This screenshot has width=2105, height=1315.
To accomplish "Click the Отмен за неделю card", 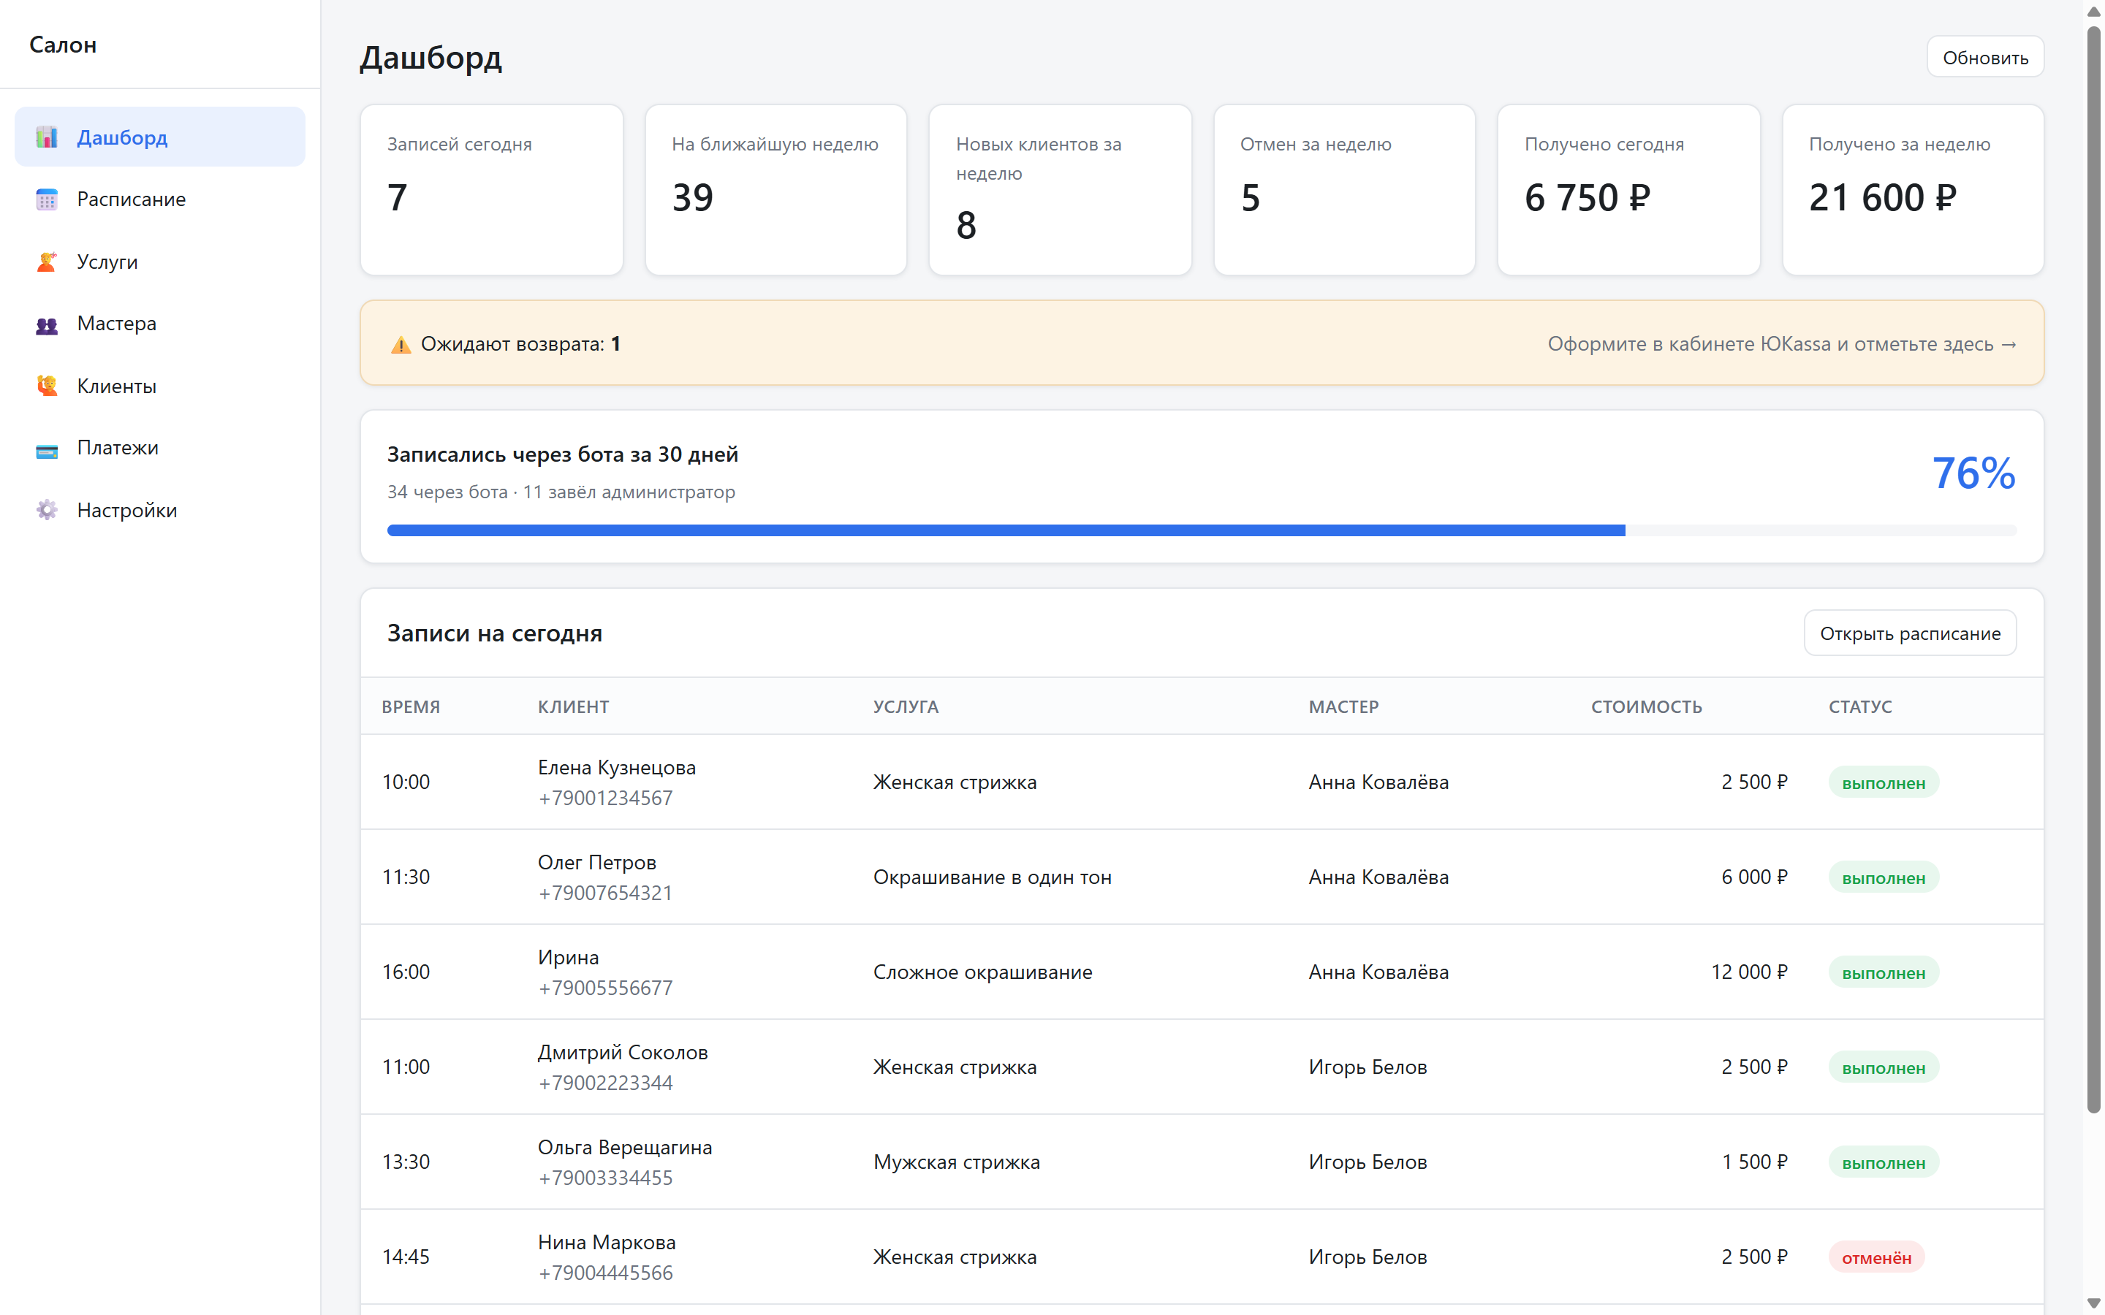I will 1344,191.
